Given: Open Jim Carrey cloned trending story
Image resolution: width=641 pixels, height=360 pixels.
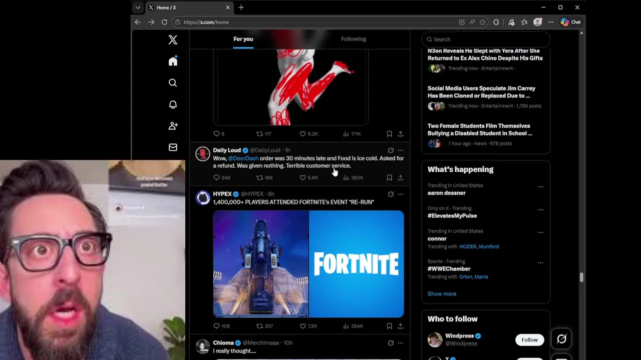Looking at the screenshot, I should 481,92.
